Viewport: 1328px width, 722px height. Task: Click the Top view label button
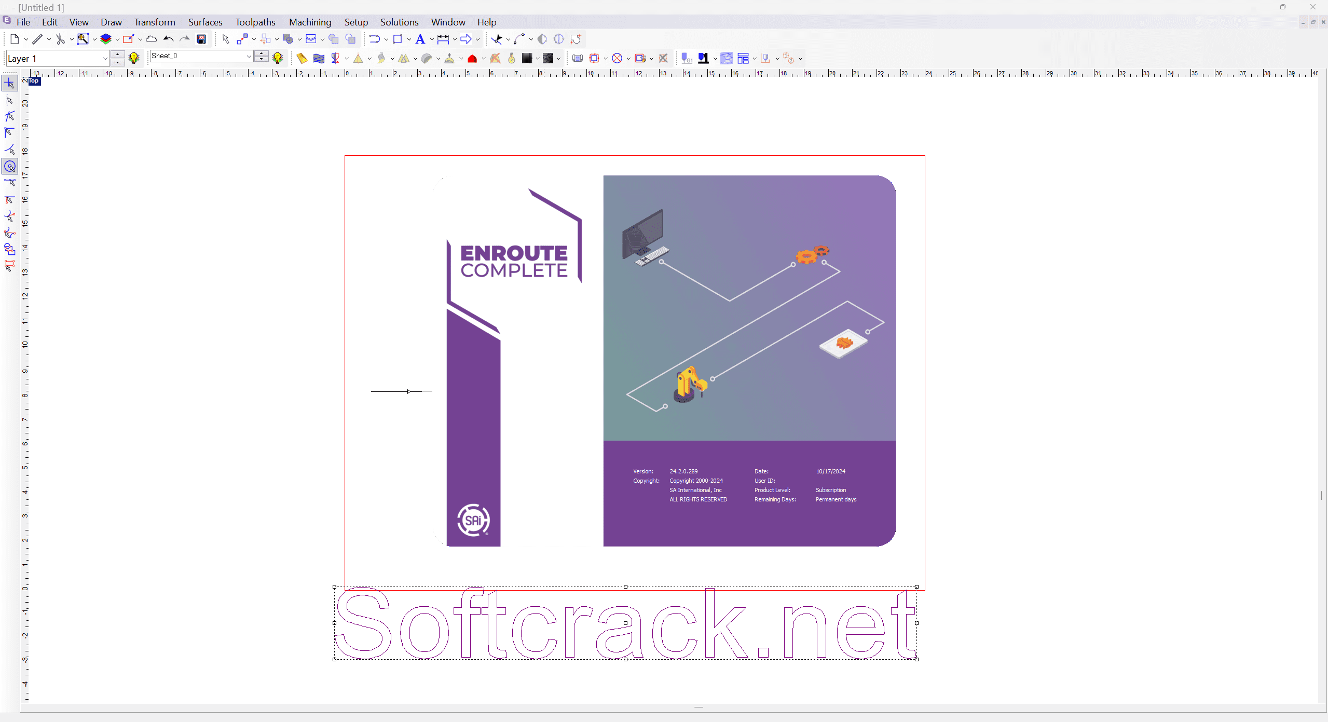tap(34, 81)
